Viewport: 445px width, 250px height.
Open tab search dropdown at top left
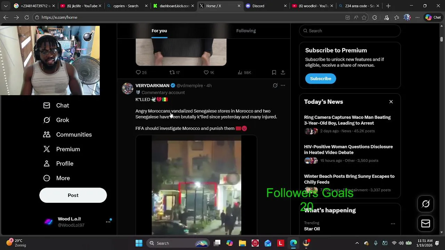(x=6, y=6)
